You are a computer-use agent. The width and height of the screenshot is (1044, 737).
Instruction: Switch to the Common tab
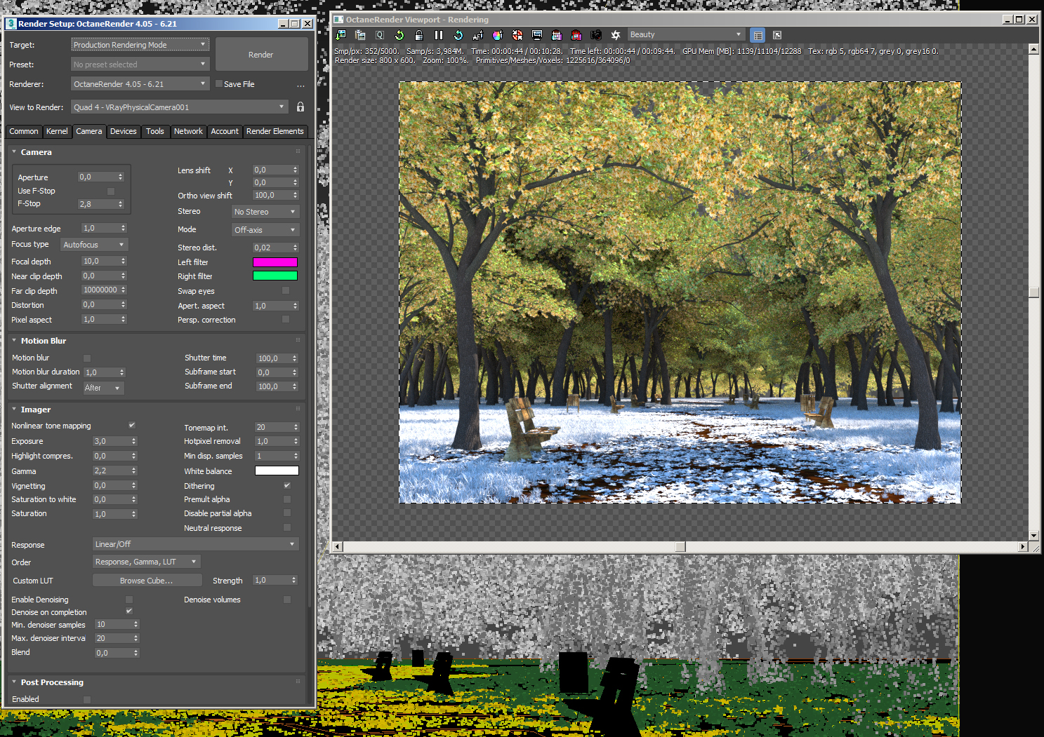click(24, 131)
